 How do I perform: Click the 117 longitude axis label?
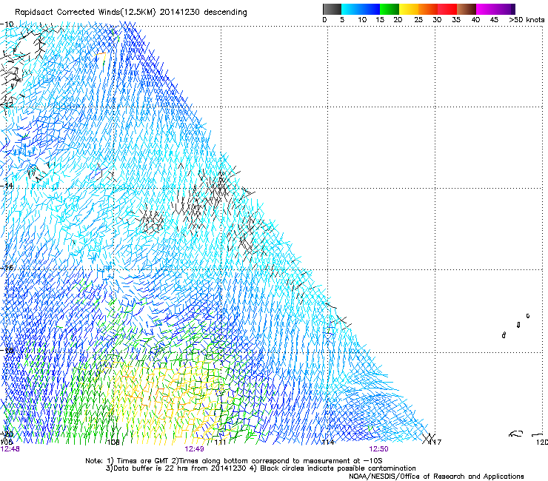tap(435, 443)
